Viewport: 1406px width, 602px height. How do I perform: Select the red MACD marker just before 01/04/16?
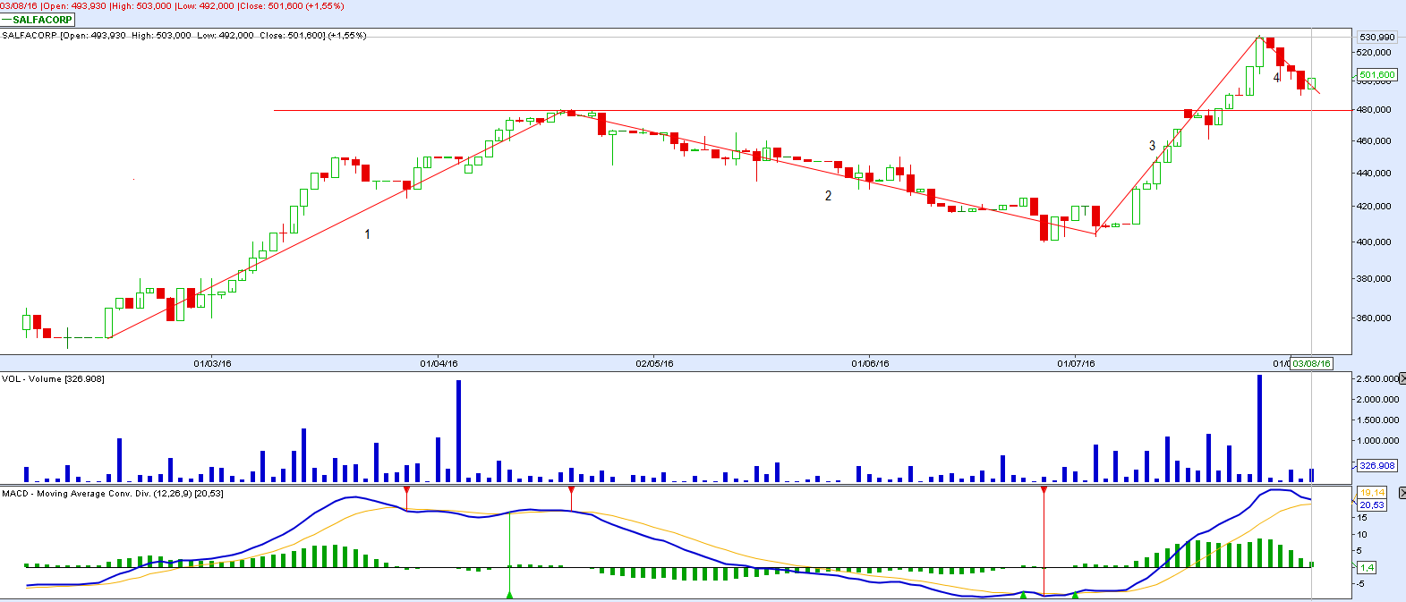(406, 491)
